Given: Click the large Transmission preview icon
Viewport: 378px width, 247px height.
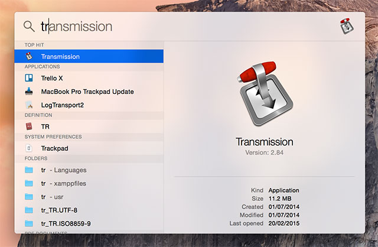Looking at the screenshot, I should pyautogui.click(x=265, y=93).
